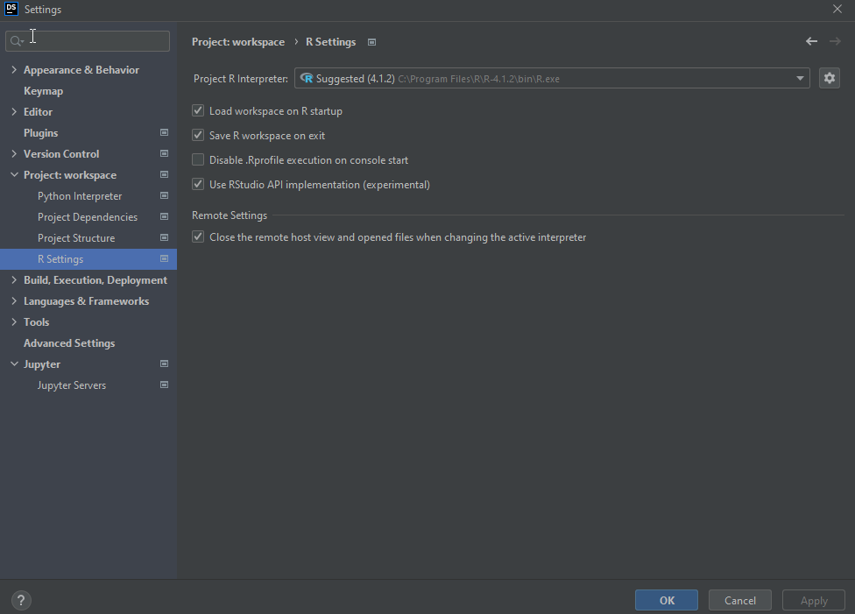Enable Disable .Rprofile execution on console start
This screenshot has width=855, height=614.
[197, 159]
